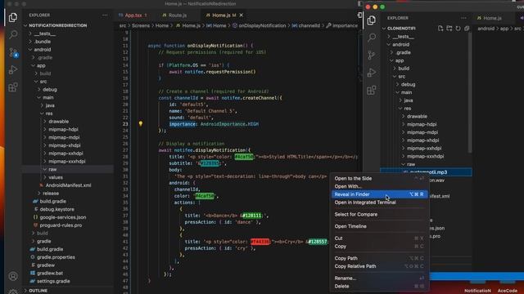Click right window explorer scrollbar

point(470,93)
